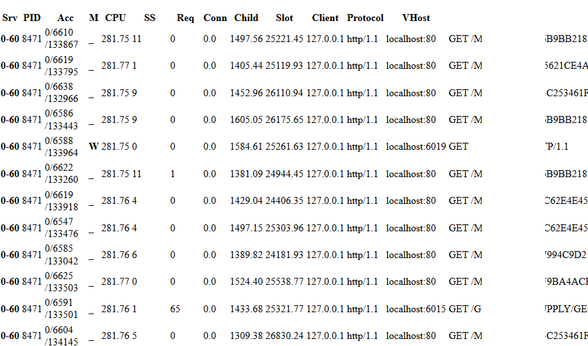
Task: Click the PID column header
Action: tap(32, 18)
